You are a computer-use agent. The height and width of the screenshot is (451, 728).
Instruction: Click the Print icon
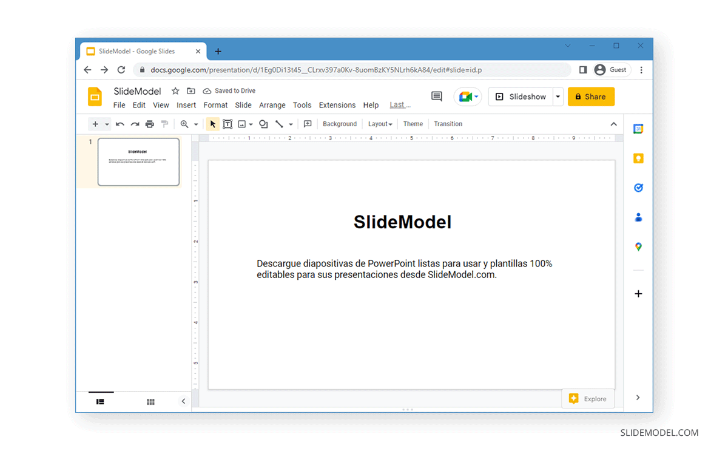click(150, 124)
